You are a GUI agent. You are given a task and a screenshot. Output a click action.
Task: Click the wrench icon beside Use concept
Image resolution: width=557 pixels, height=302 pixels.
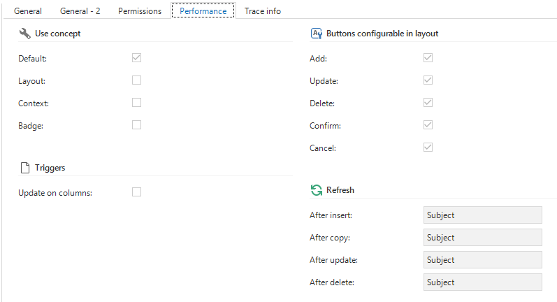coord(24,34)
